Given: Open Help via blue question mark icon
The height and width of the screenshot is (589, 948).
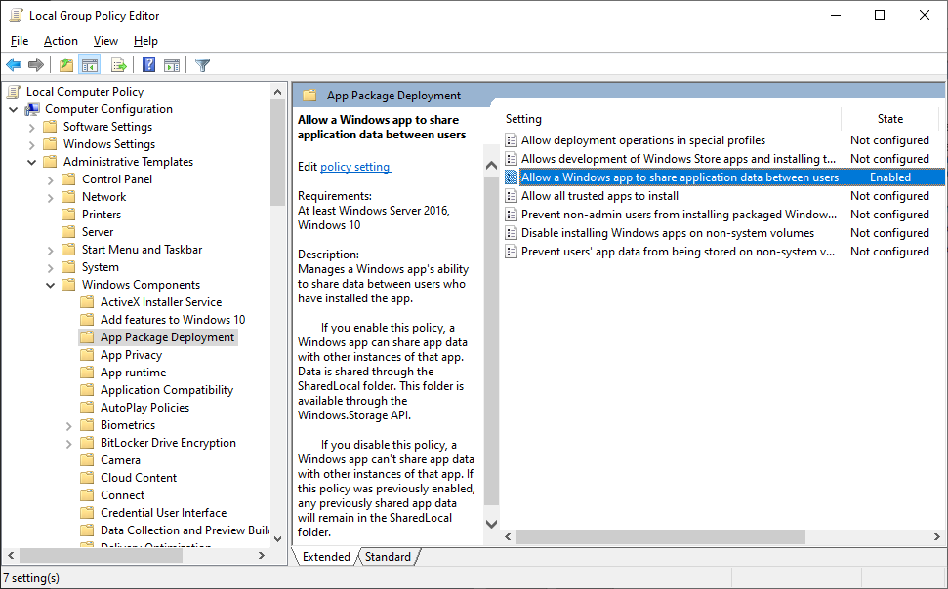Looking at the screenshot, I should point(148,65).
